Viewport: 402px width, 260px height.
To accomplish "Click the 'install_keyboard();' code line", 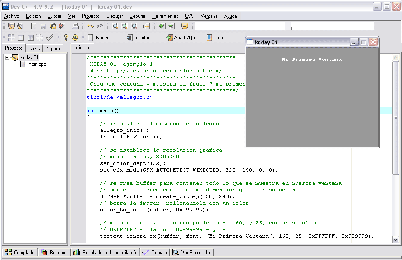I will point(131,137).
